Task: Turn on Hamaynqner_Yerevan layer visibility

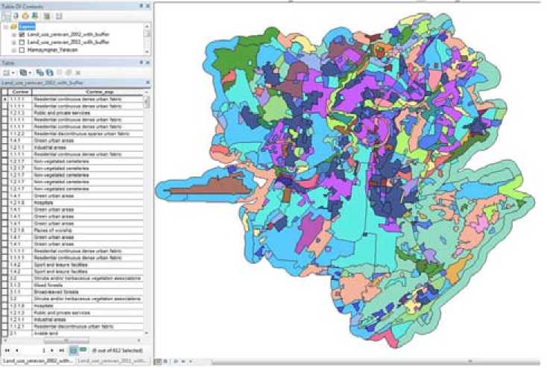Action: tap(22, 51)
